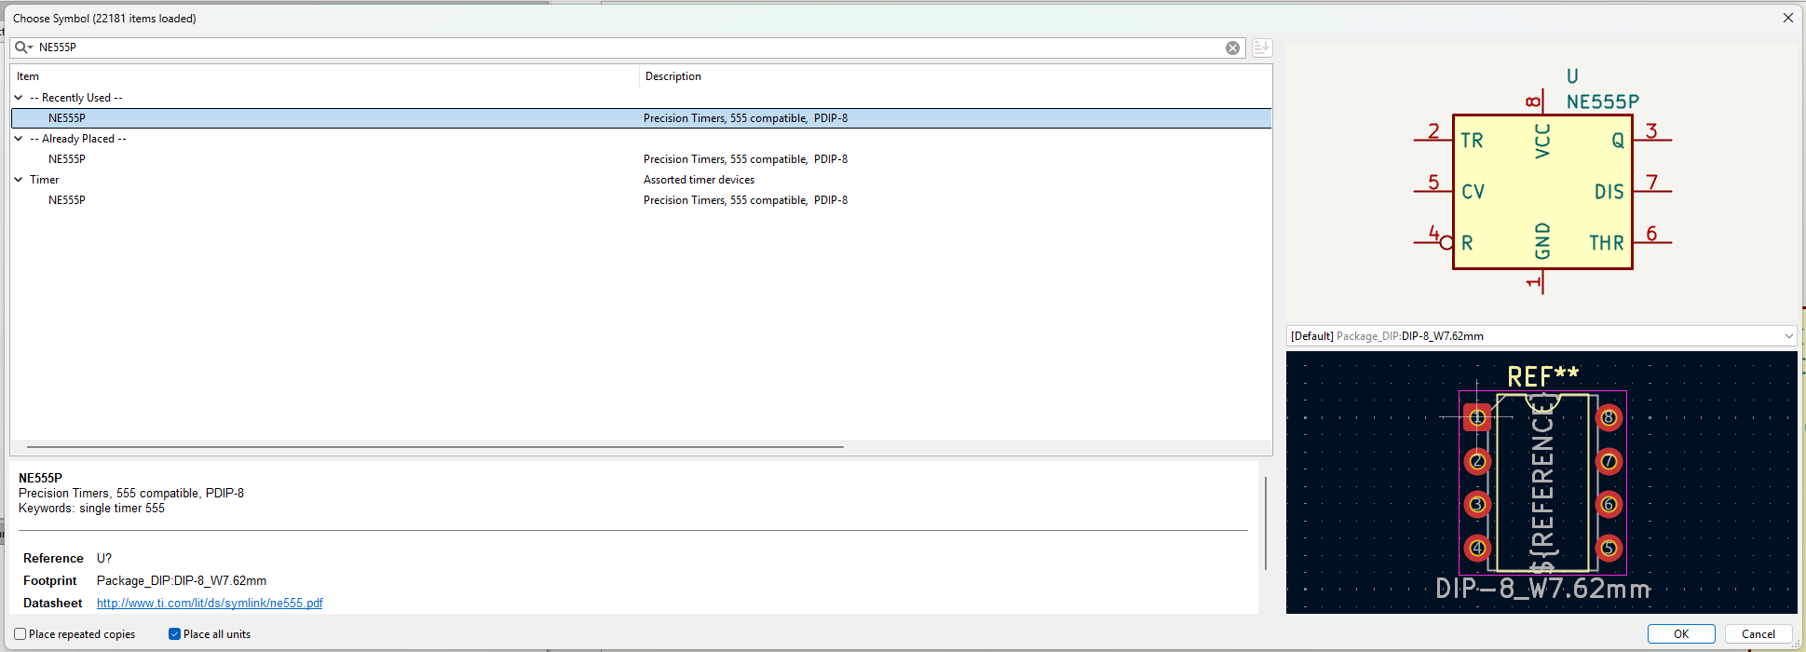
Task: Open the TI ne555.pdf datasheet link
Action: [x=210, y=604]
